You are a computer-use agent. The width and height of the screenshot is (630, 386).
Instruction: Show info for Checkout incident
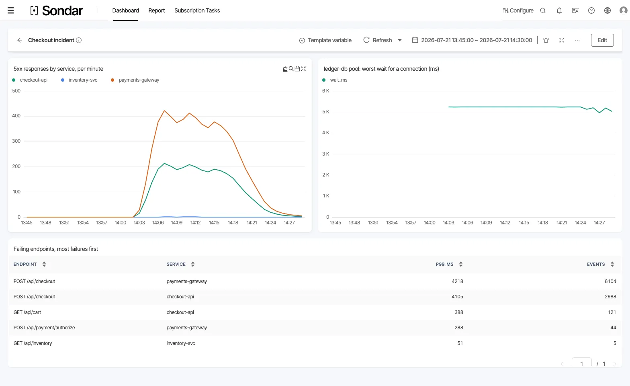[79, 40]
